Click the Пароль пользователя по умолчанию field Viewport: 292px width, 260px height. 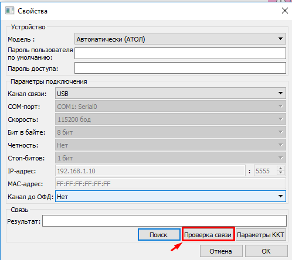180,53
